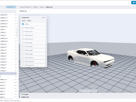Select the _rpanel_b.yft file
The height and width of the screenshot is (102, 136).
[8, 15]
